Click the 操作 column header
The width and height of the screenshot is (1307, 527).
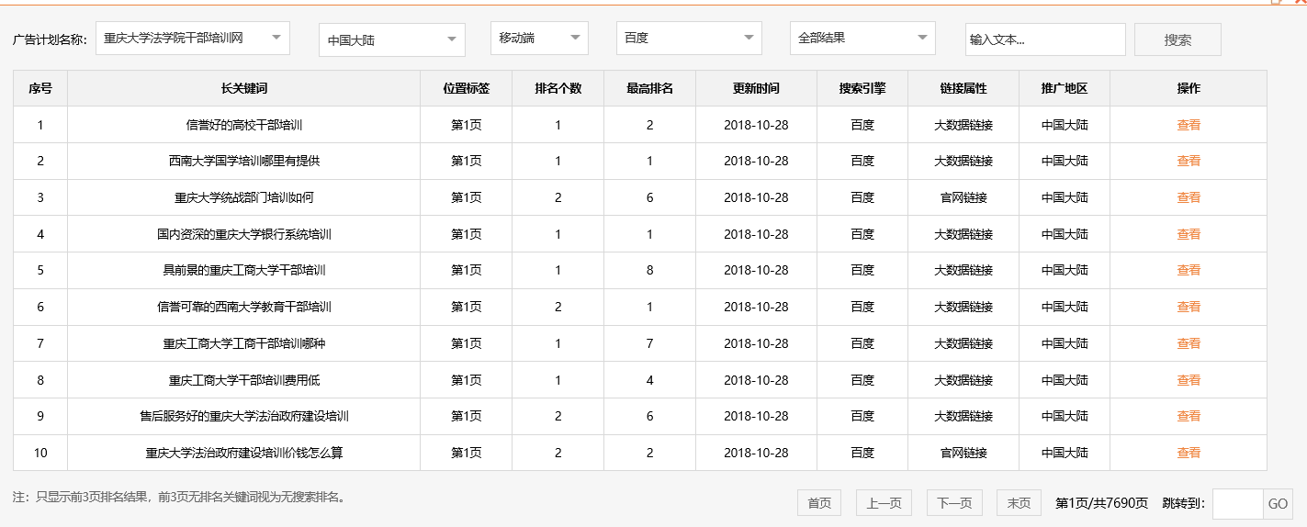(x=1189, y=88)
